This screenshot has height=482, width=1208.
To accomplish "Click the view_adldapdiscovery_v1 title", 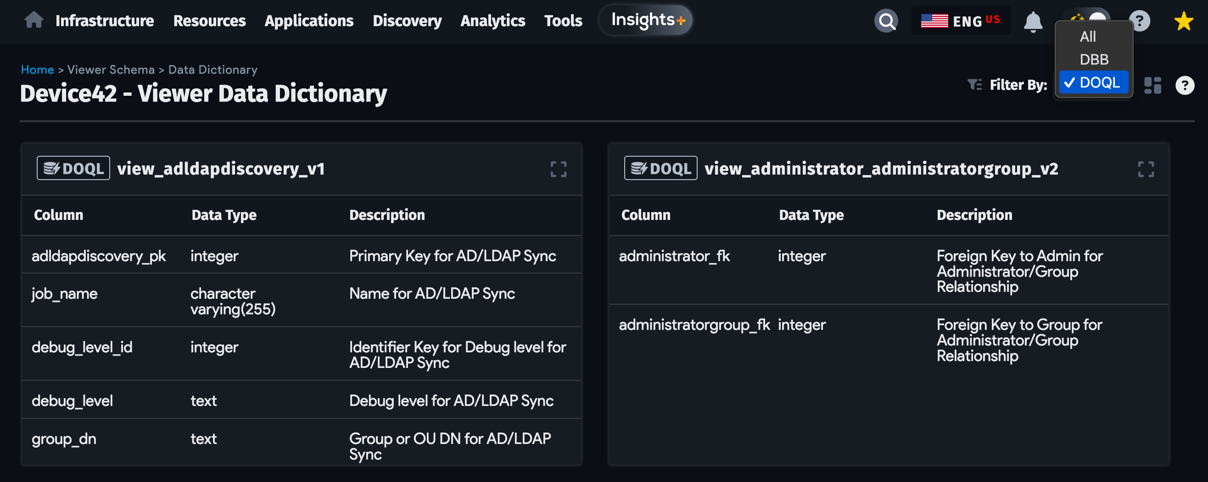I will 221,169.
